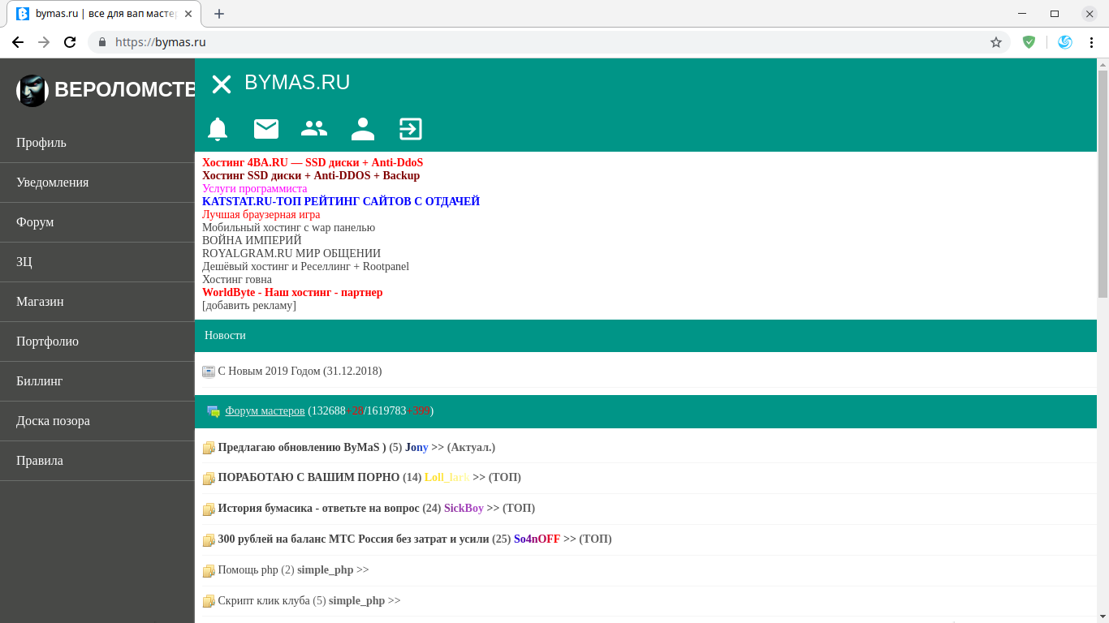Open the profile person icon
Screen dimensions: 1109x623
pos(363,129)
